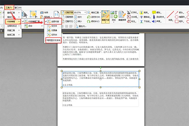The image size is (189, 126).
Task: Click the 缩小 zoom out button
Action: tap(78, 21)
